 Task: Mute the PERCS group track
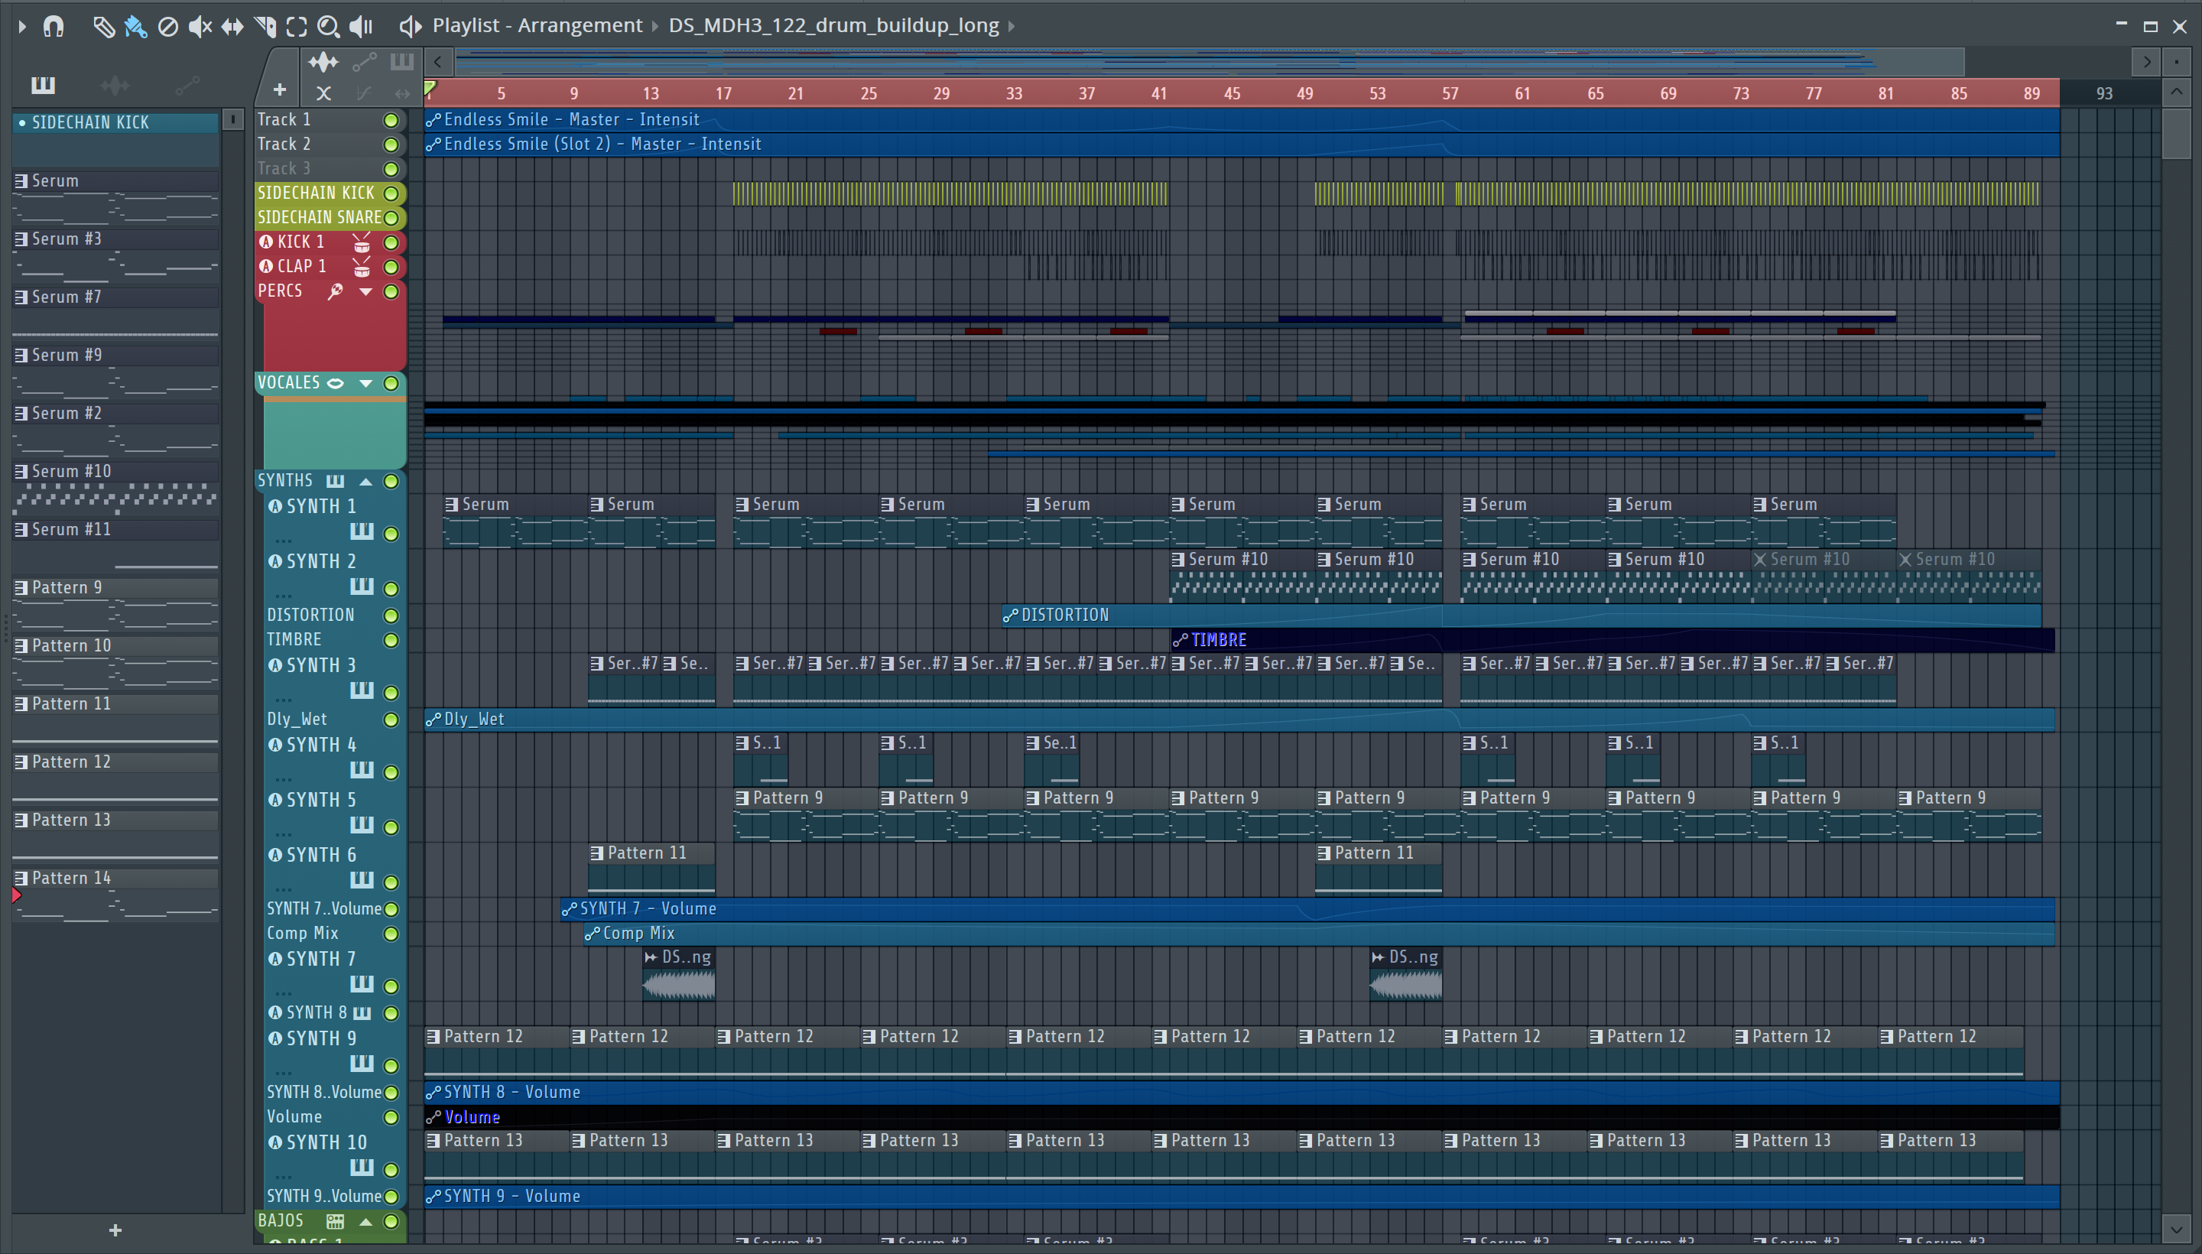(391, 291)
